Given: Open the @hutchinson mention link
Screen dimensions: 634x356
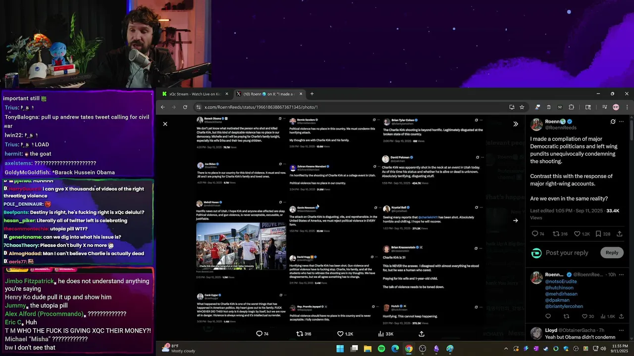Looking at the screenshot, I should tap(559, 288).
